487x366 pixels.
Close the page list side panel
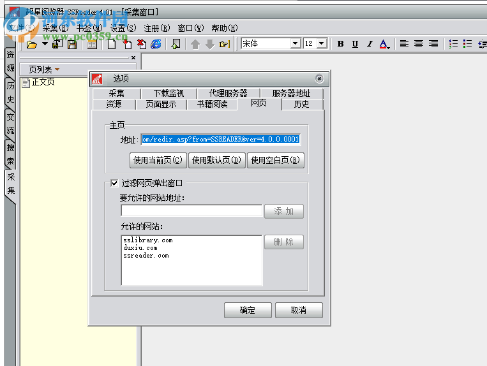pyautogui.click(x=133, y=57)
